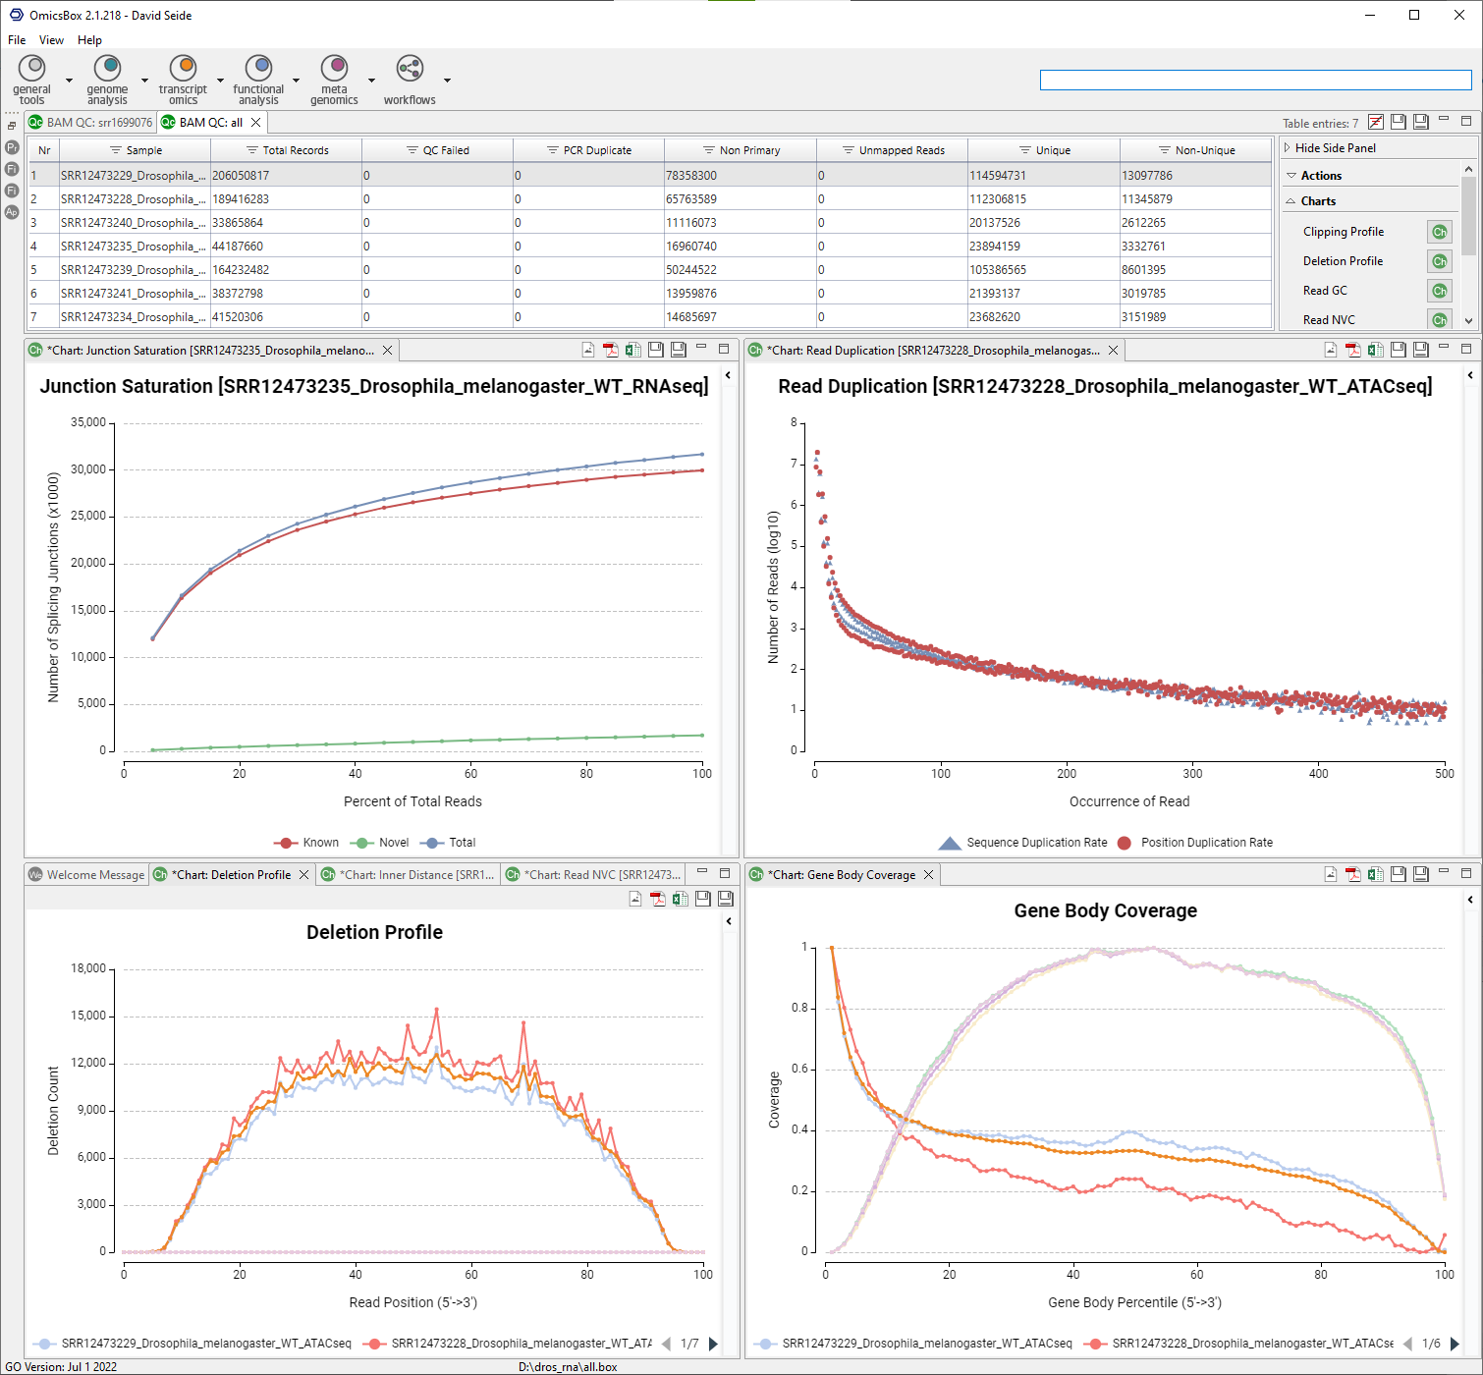
Task: Click the transcriptomics toolbar icon
Action: [183, 68]
